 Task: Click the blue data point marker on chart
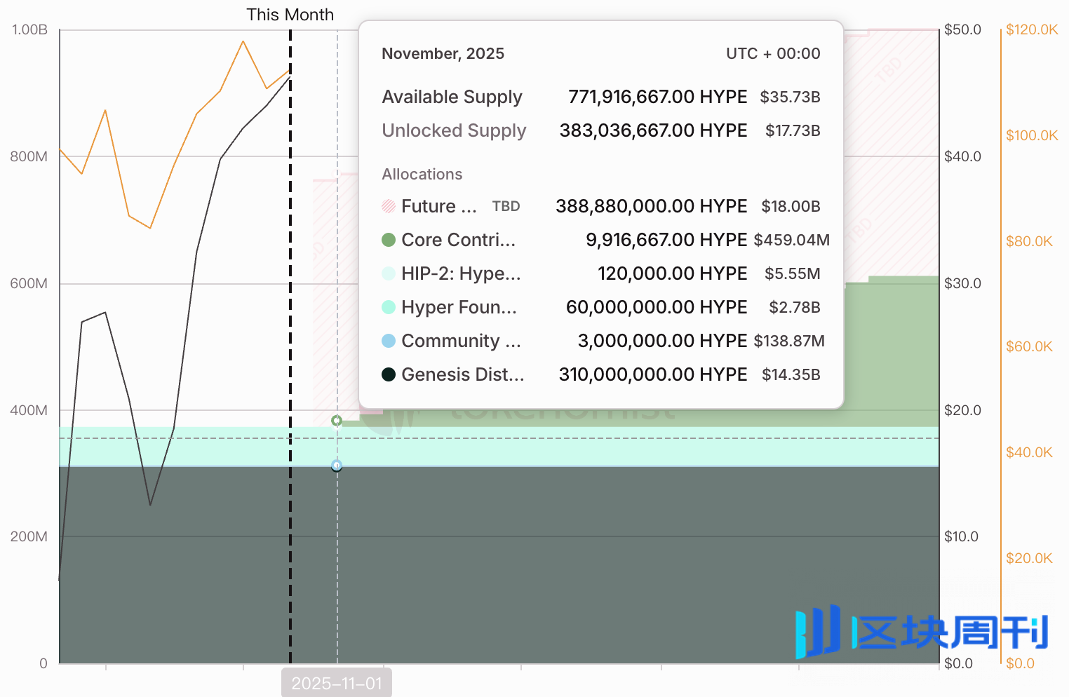coord(337,466)
